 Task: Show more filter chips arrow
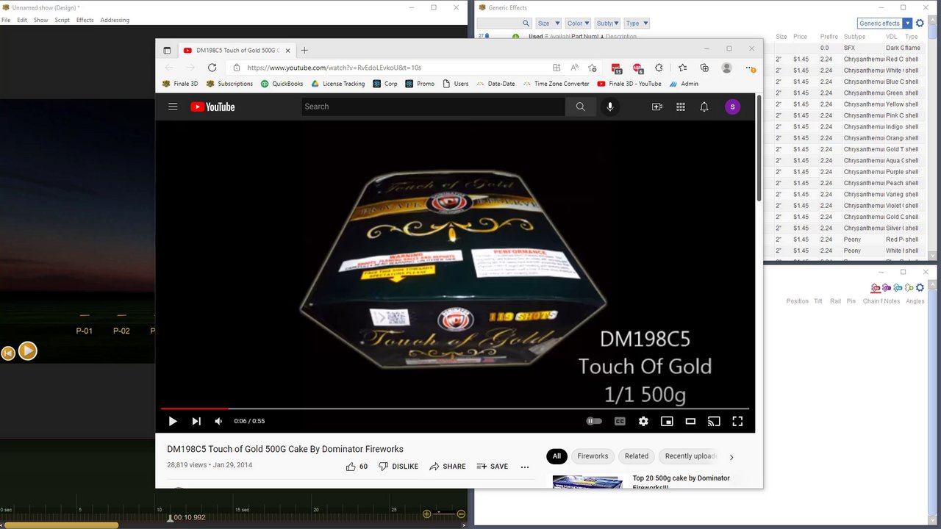(x=731, y=457)
